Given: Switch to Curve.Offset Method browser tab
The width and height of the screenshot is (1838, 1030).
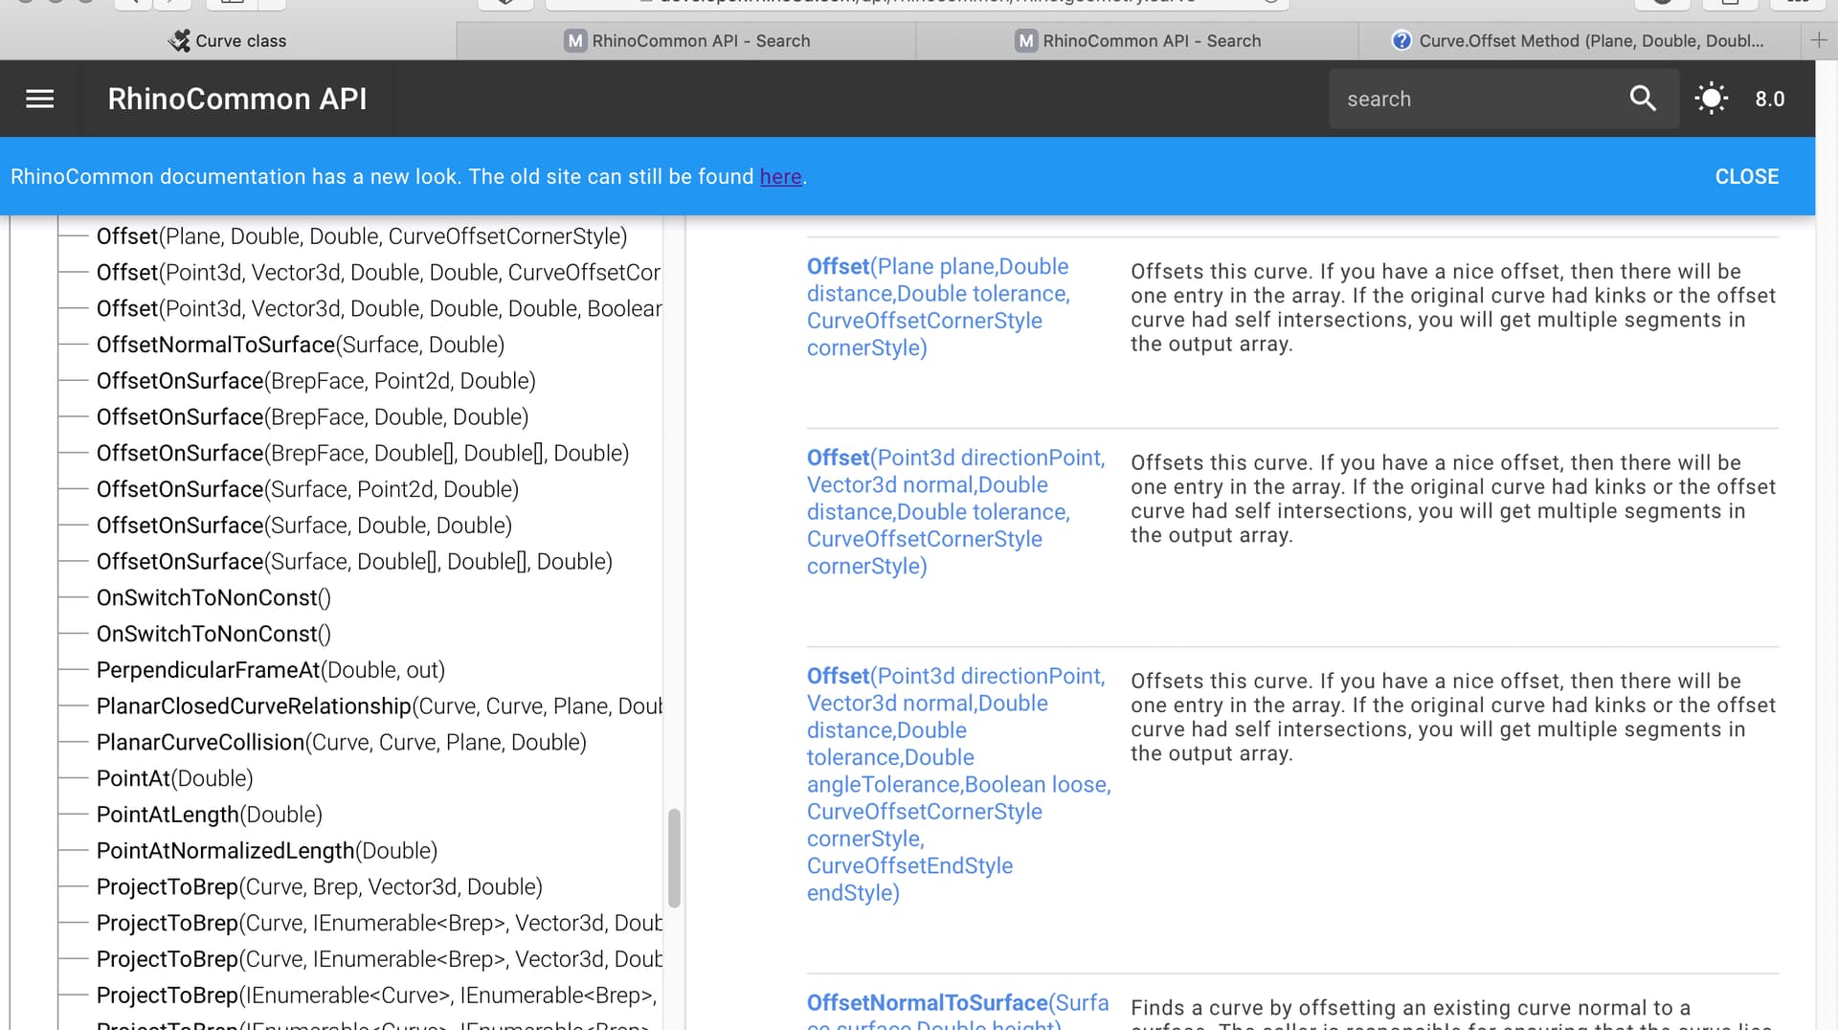Looking at the screenshot, I should (x=1579, y=40).
